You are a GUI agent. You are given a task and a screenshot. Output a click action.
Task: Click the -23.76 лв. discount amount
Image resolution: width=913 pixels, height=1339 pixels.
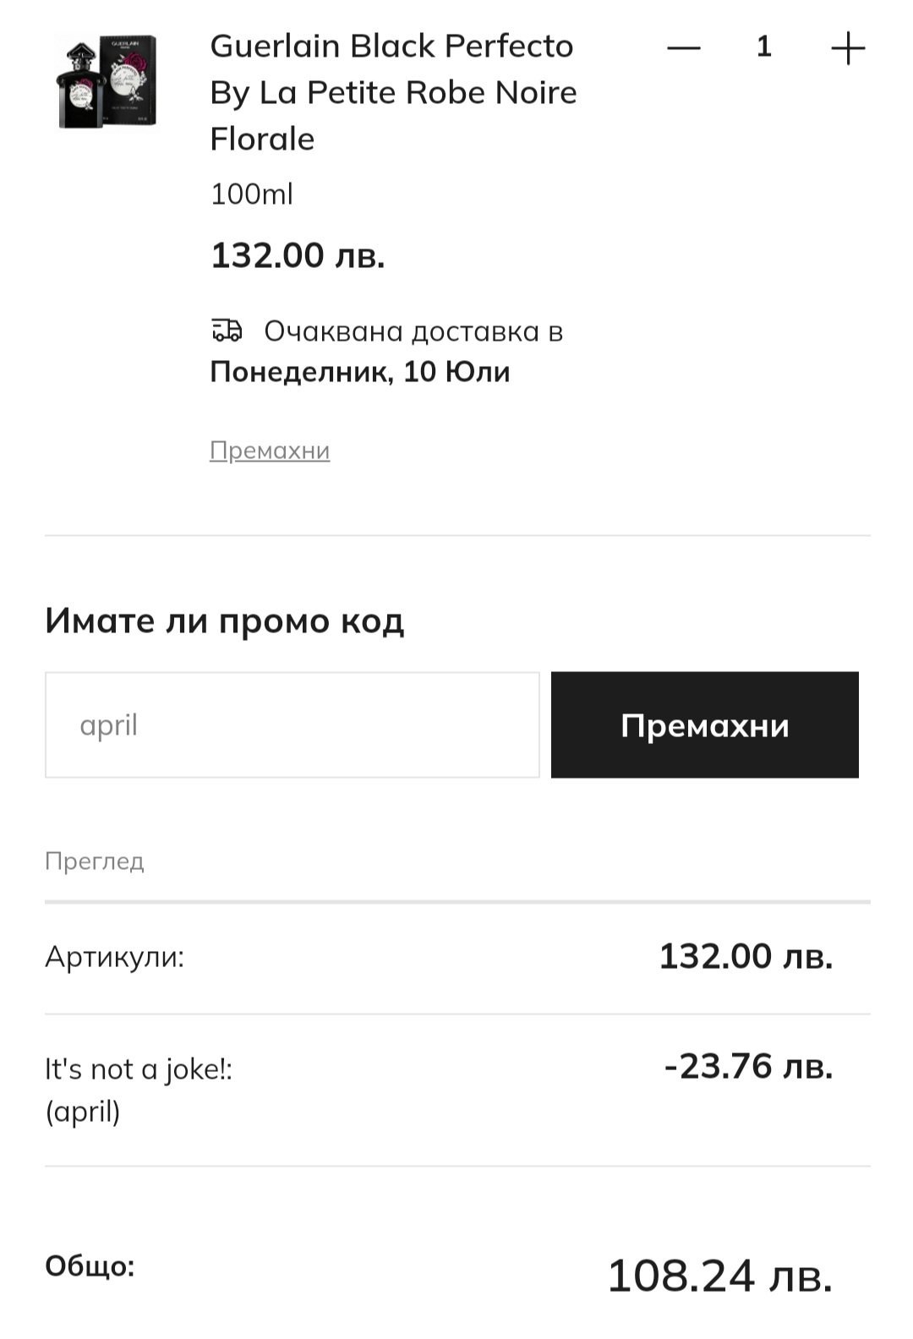pyautogui.click(x=748, y=1066)
